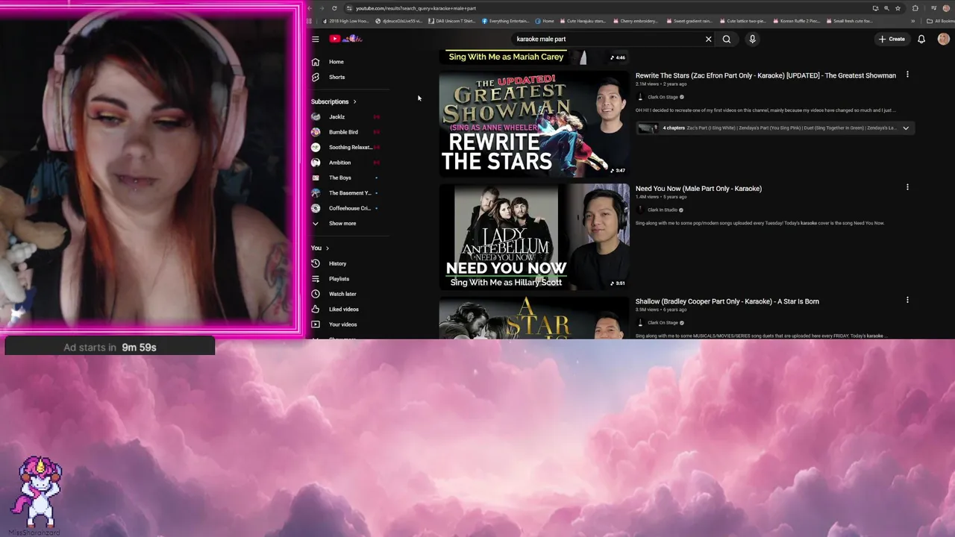Bookmark this page with the star icon

898,8
